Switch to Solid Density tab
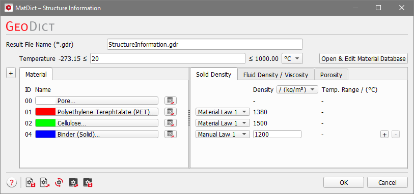Image resolution: width=414 pixels, height=194 pixels. tap(213, 74)
